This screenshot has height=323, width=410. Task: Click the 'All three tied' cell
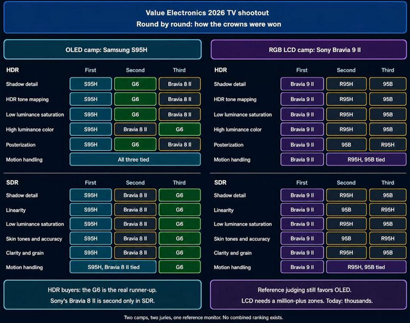[135, 160]
